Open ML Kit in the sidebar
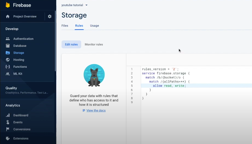The height and width of the screenshot is (144, 252). (18, 74)
